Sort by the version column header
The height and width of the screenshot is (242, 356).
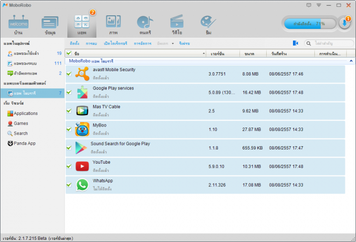tap(223, 54)
